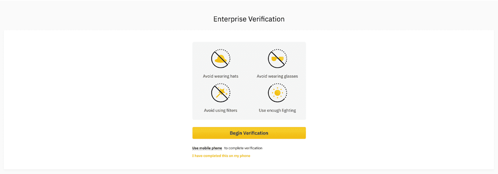Click I have completed this on my phone

(x=221, y=156)
